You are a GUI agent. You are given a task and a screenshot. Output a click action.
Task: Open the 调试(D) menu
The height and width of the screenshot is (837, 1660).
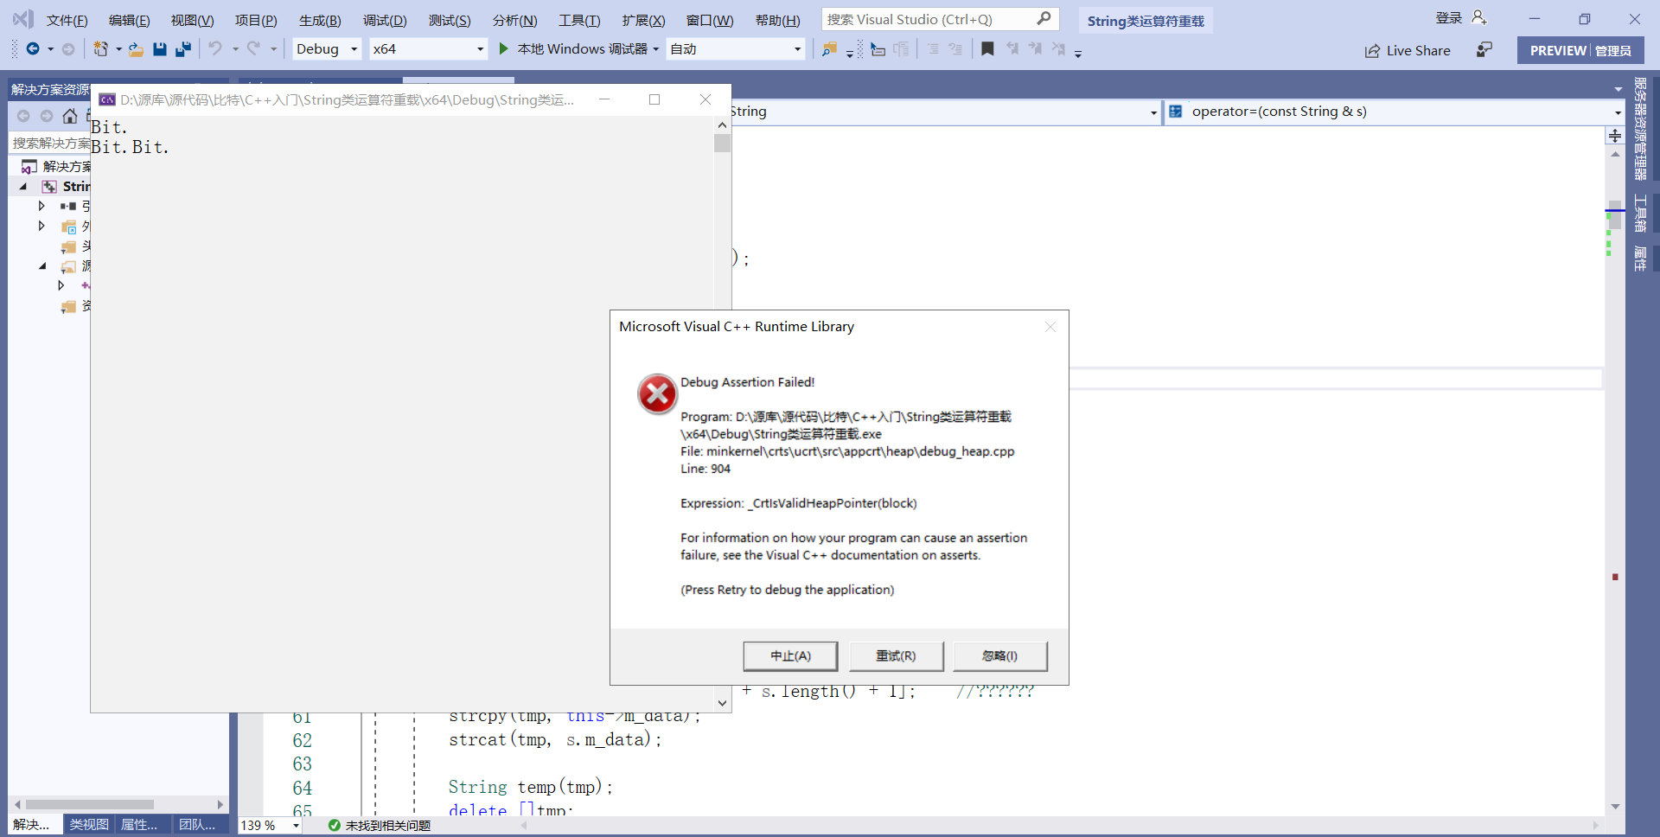(385, 20)
